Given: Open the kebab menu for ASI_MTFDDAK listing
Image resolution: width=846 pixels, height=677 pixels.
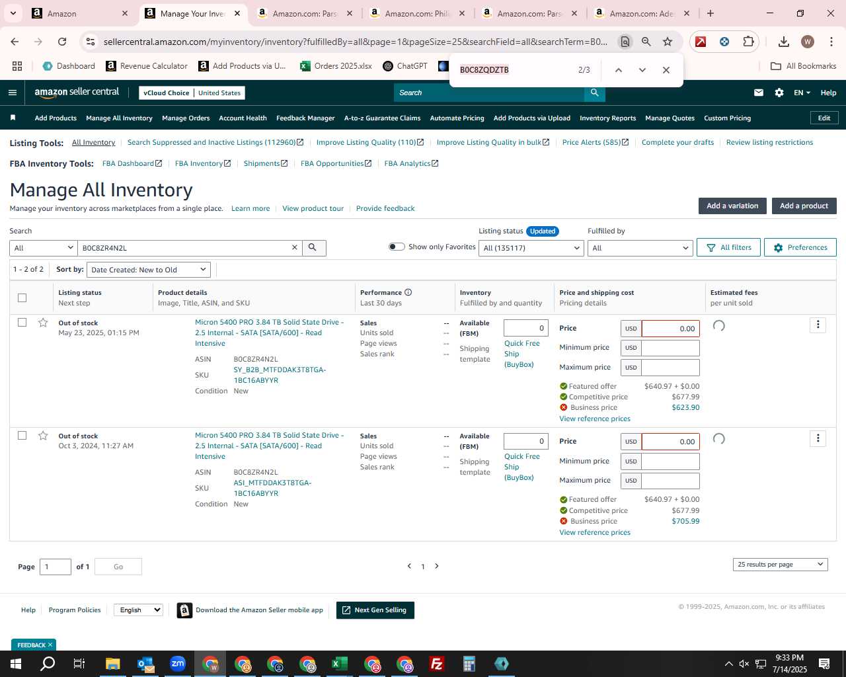Looking at the screenshot, I should pyautogui.click(x=818, y=438).
